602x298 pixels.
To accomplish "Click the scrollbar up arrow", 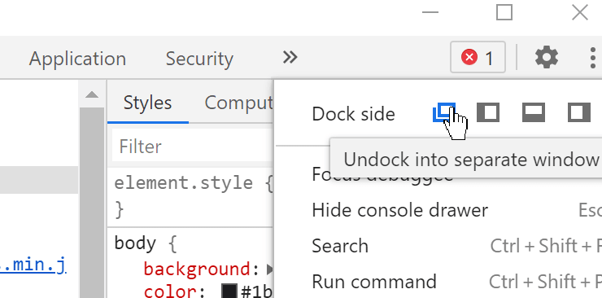I will click(92, 94).
